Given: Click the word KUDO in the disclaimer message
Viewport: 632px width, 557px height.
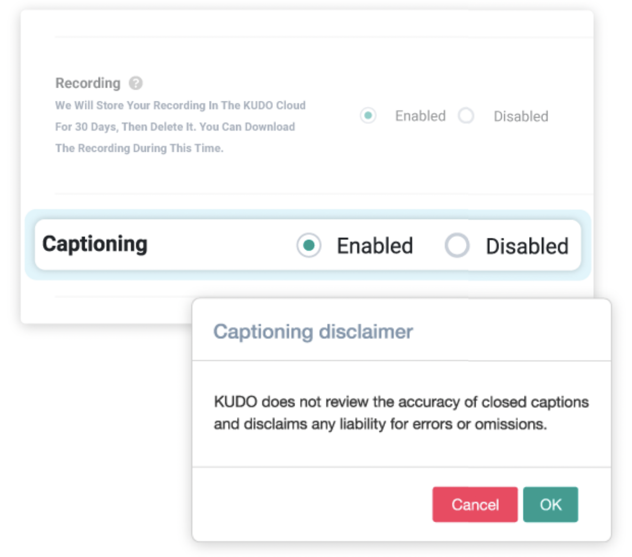Looking at the screenshot, I should point(236,402).
